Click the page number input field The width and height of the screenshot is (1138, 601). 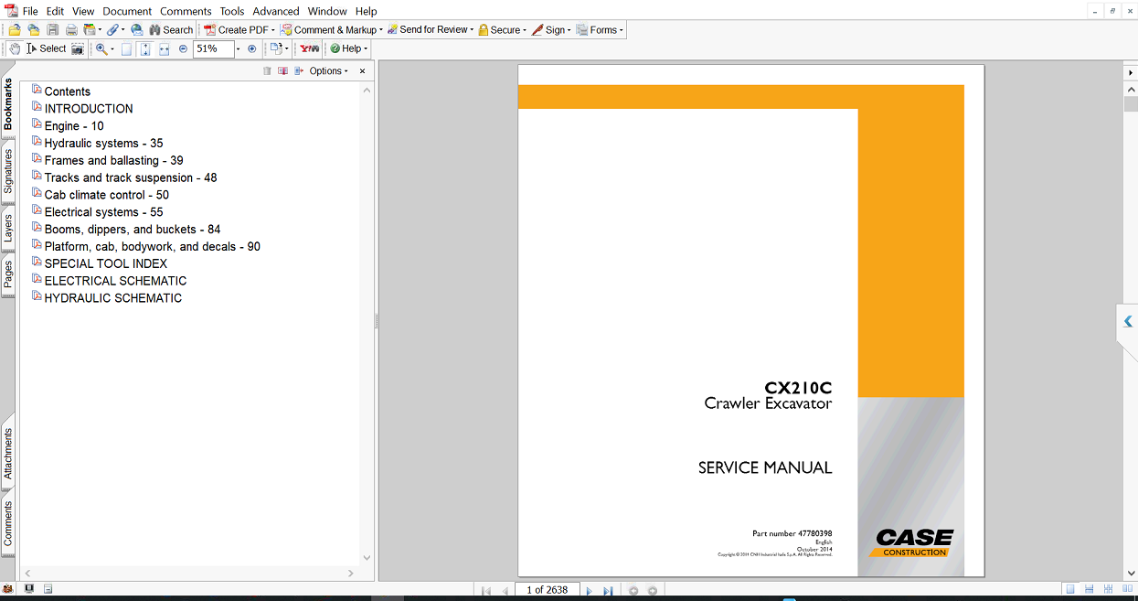pos(547,590)
